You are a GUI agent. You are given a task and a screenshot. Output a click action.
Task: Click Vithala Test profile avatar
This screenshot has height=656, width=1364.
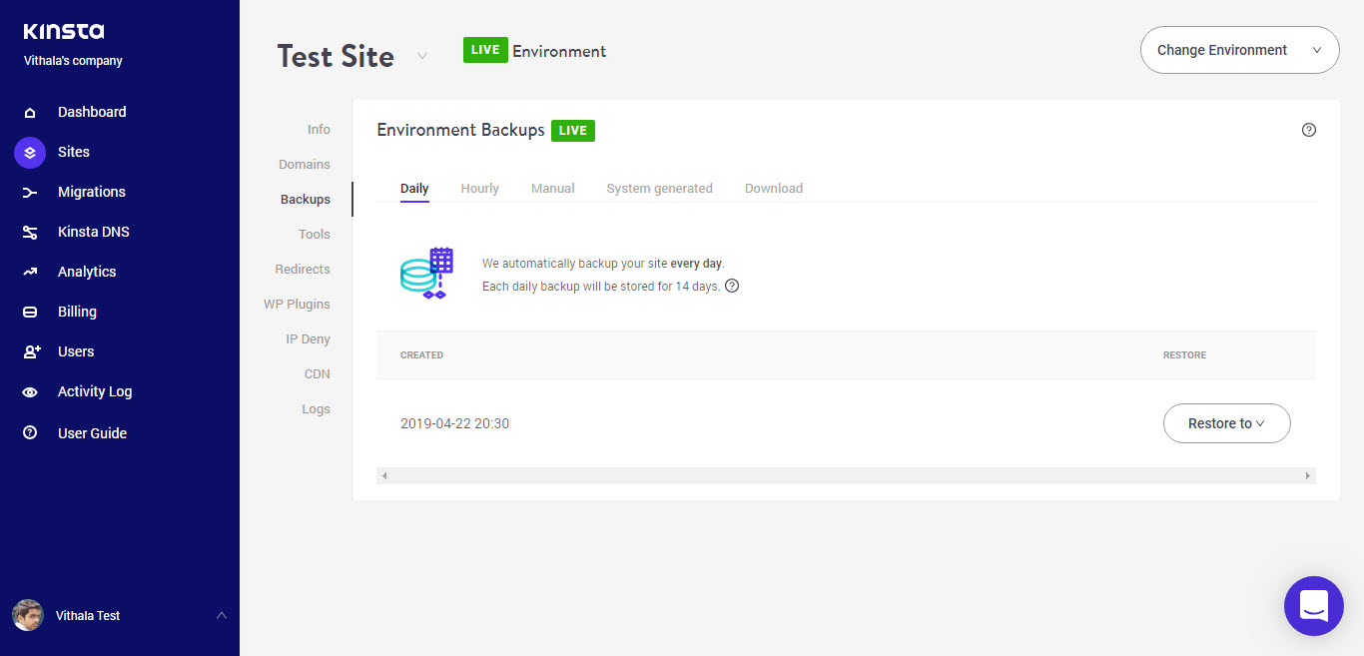click(x=28, y=615)
